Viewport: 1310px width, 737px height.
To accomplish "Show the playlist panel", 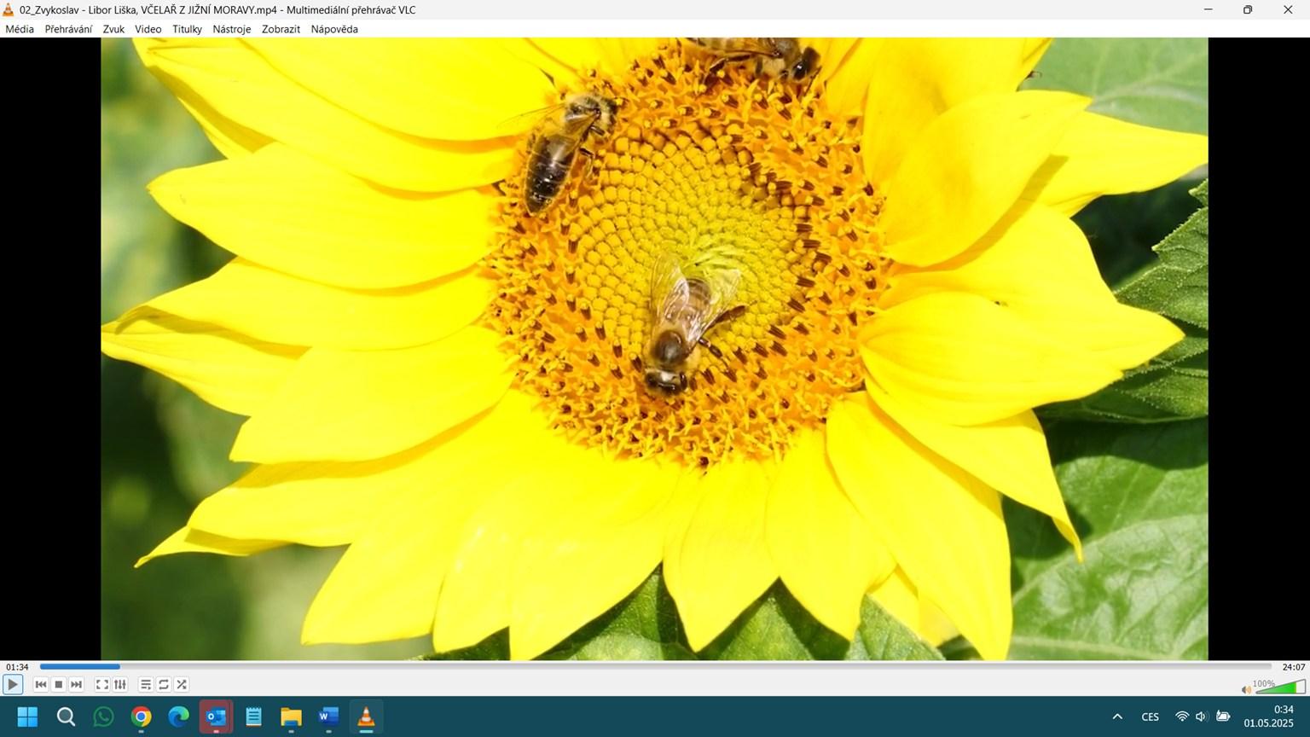I will [146, 684].
